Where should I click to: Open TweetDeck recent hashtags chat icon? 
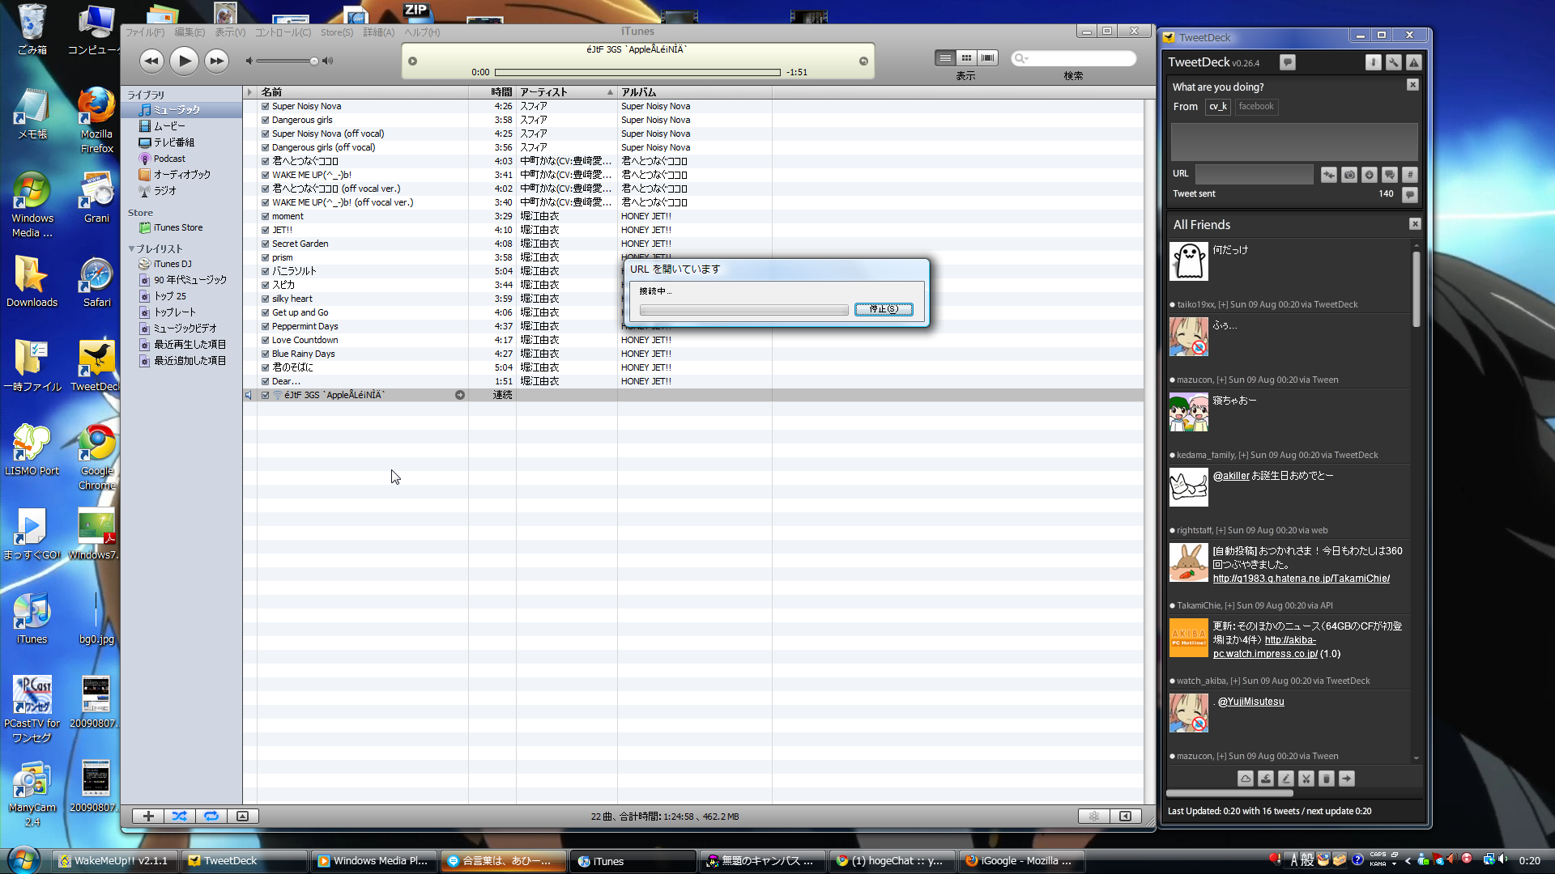1390,175
